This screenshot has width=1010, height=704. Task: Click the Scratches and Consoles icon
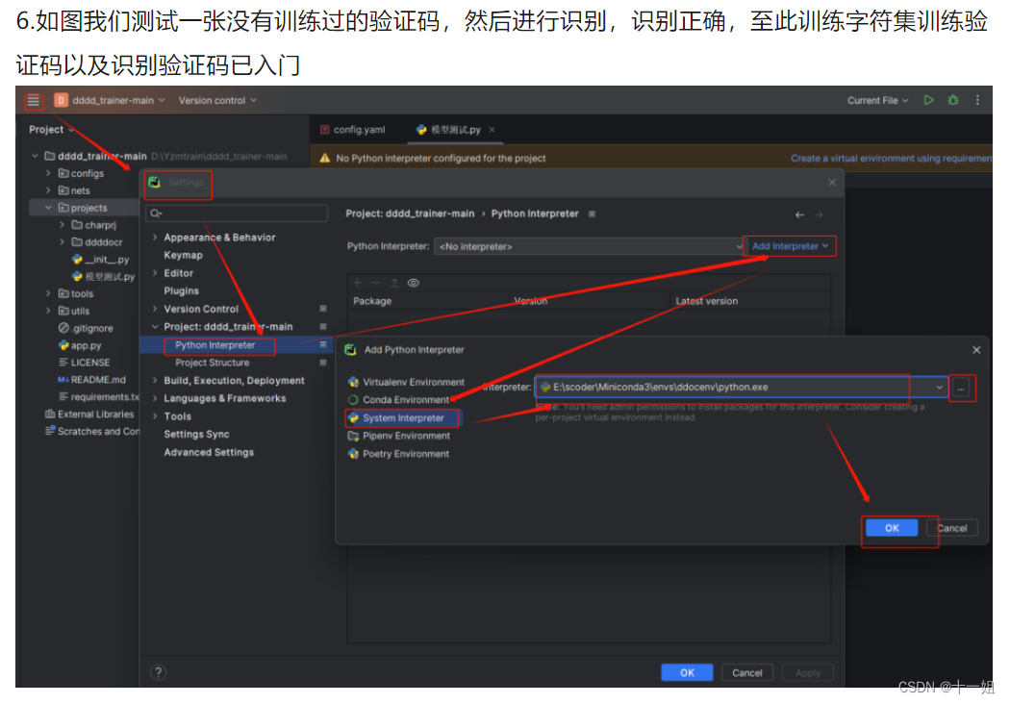click(50, 431)
